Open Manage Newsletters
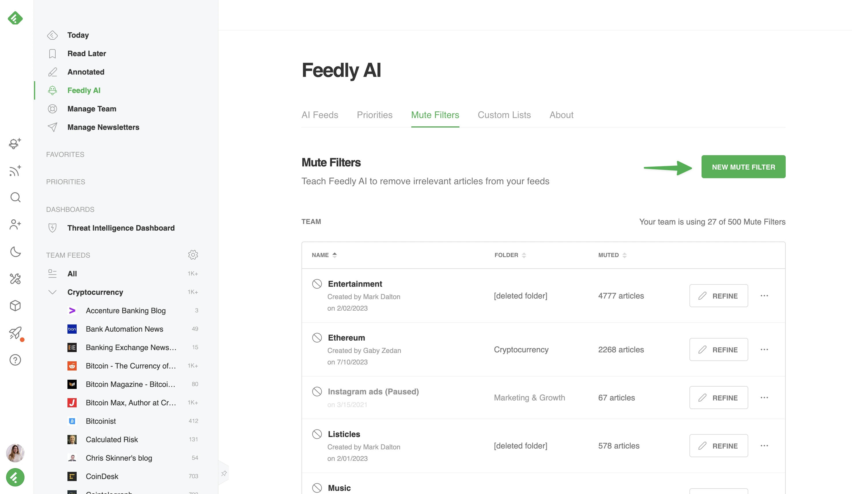 103,127
